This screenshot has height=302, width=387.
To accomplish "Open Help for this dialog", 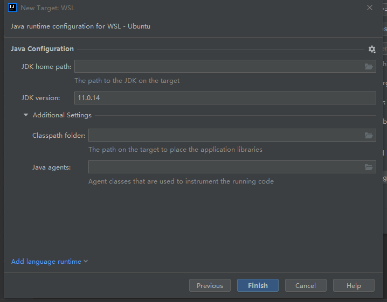I will point(354,285).
